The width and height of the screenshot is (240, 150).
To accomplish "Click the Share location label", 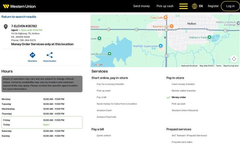I will [49, 61].
